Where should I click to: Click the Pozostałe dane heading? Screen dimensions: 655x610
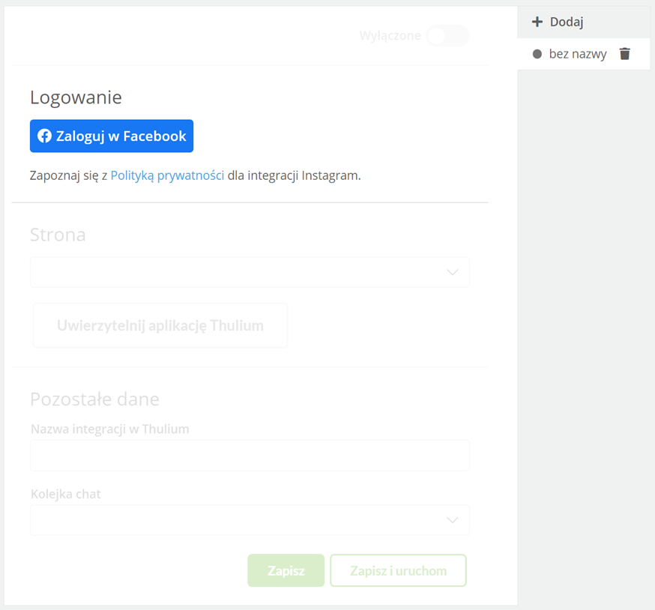click(95, 399)
